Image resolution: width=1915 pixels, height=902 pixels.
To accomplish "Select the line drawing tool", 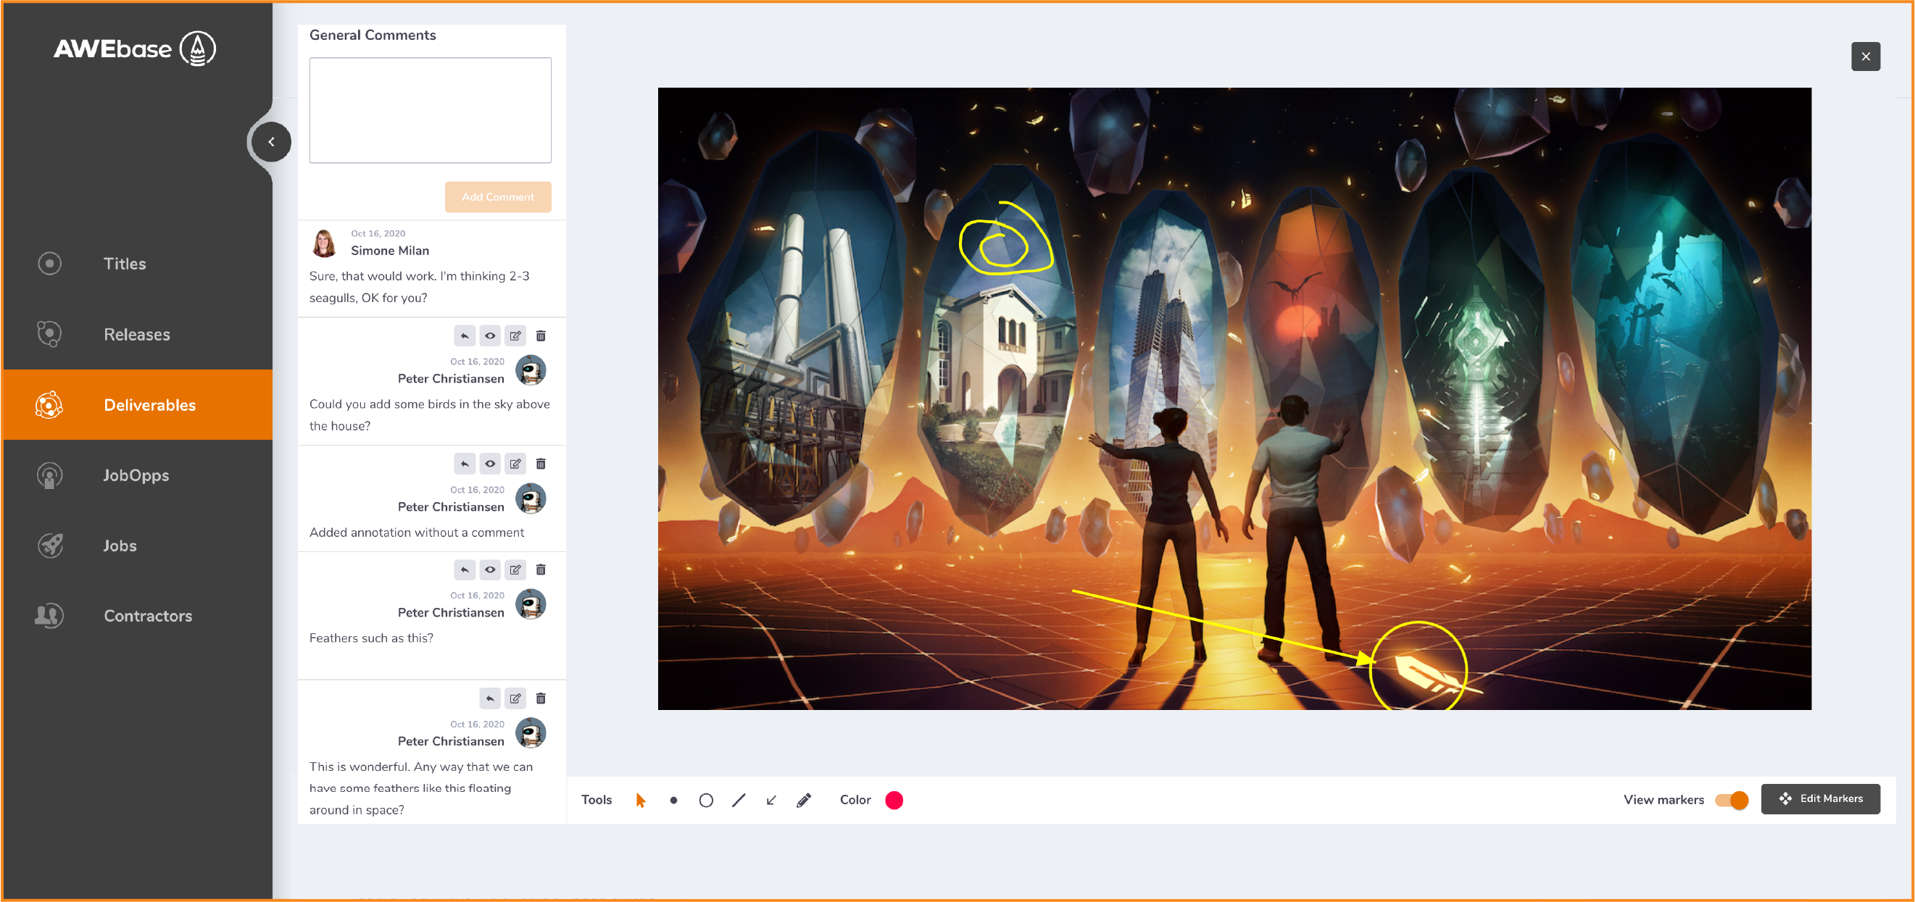I will coord(738,799).
